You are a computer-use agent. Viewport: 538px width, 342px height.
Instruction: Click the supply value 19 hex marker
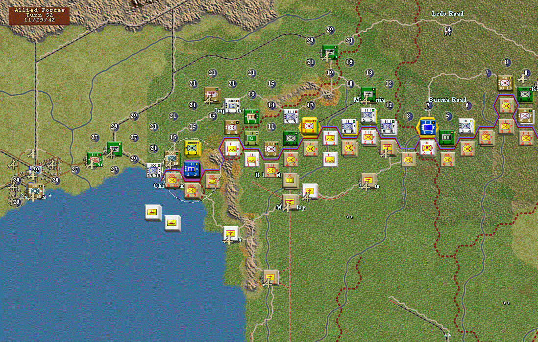(x=330, y=72)
